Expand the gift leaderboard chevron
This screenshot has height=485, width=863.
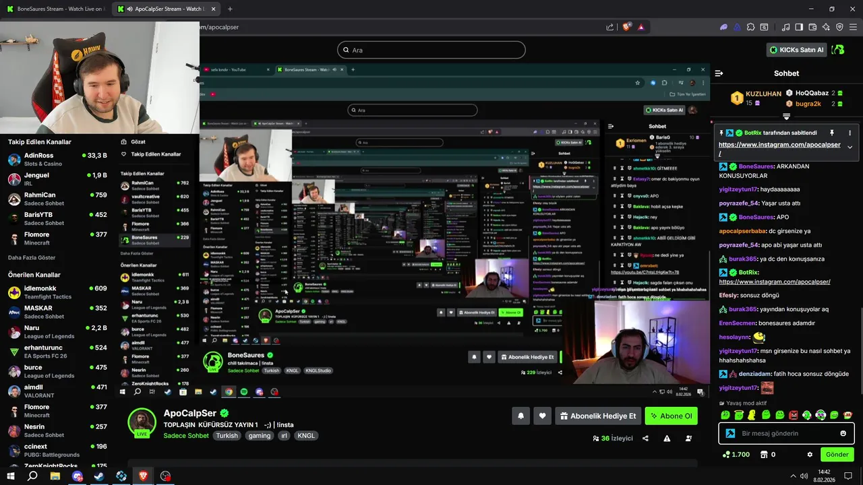(786, 117)
